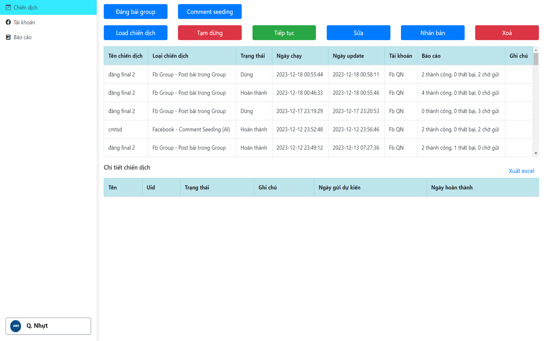The width and height of the screenshot is (546, 341).
Task: Click the Sửa edit button
Action: [x=358, y=33]
